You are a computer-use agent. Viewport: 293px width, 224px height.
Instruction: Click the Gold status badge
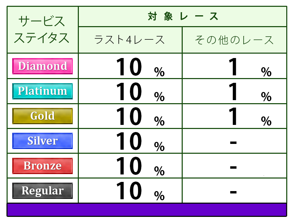pyautogui.click(x=42, y=116)
